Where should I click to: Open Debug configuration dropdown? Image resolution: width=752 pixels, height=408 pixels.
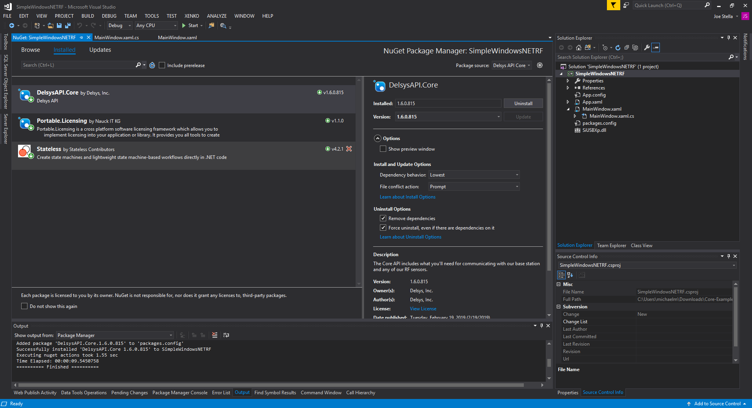120,25
